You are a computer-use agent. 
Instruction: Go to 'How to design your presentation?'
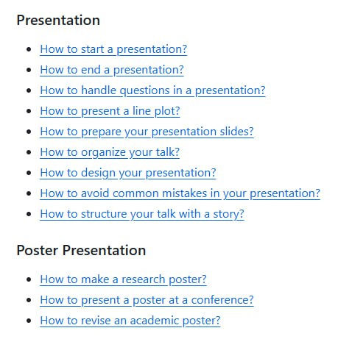tap(128, 173)
